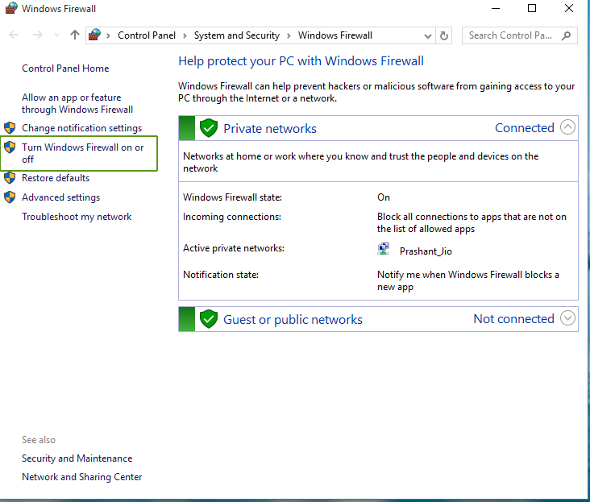The image size is (590, 502).
Task: Click shield icon beside Restore defaults
Action: coord(10,177)
